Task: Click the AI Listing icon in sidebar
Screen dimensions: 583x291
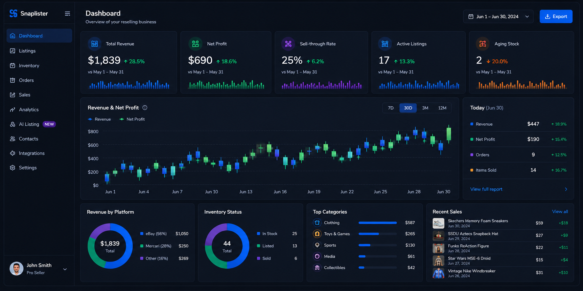Action: (12, 124)
